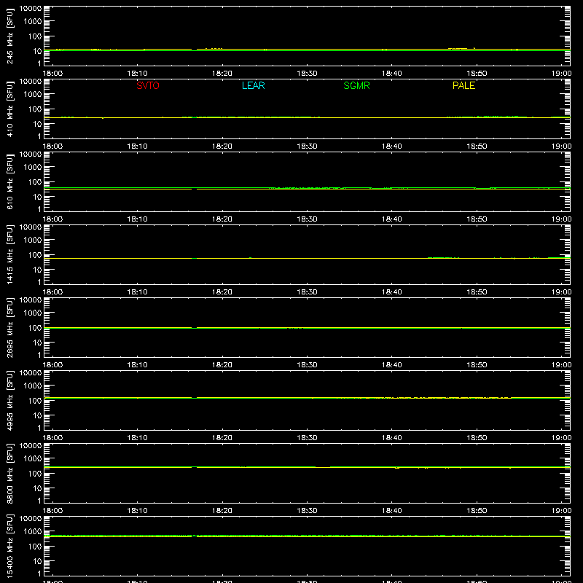Screen dimensions: 583x583
Task: Click 18:30 tick label of the 8800 MHz plot
Action: click(307, 511)
